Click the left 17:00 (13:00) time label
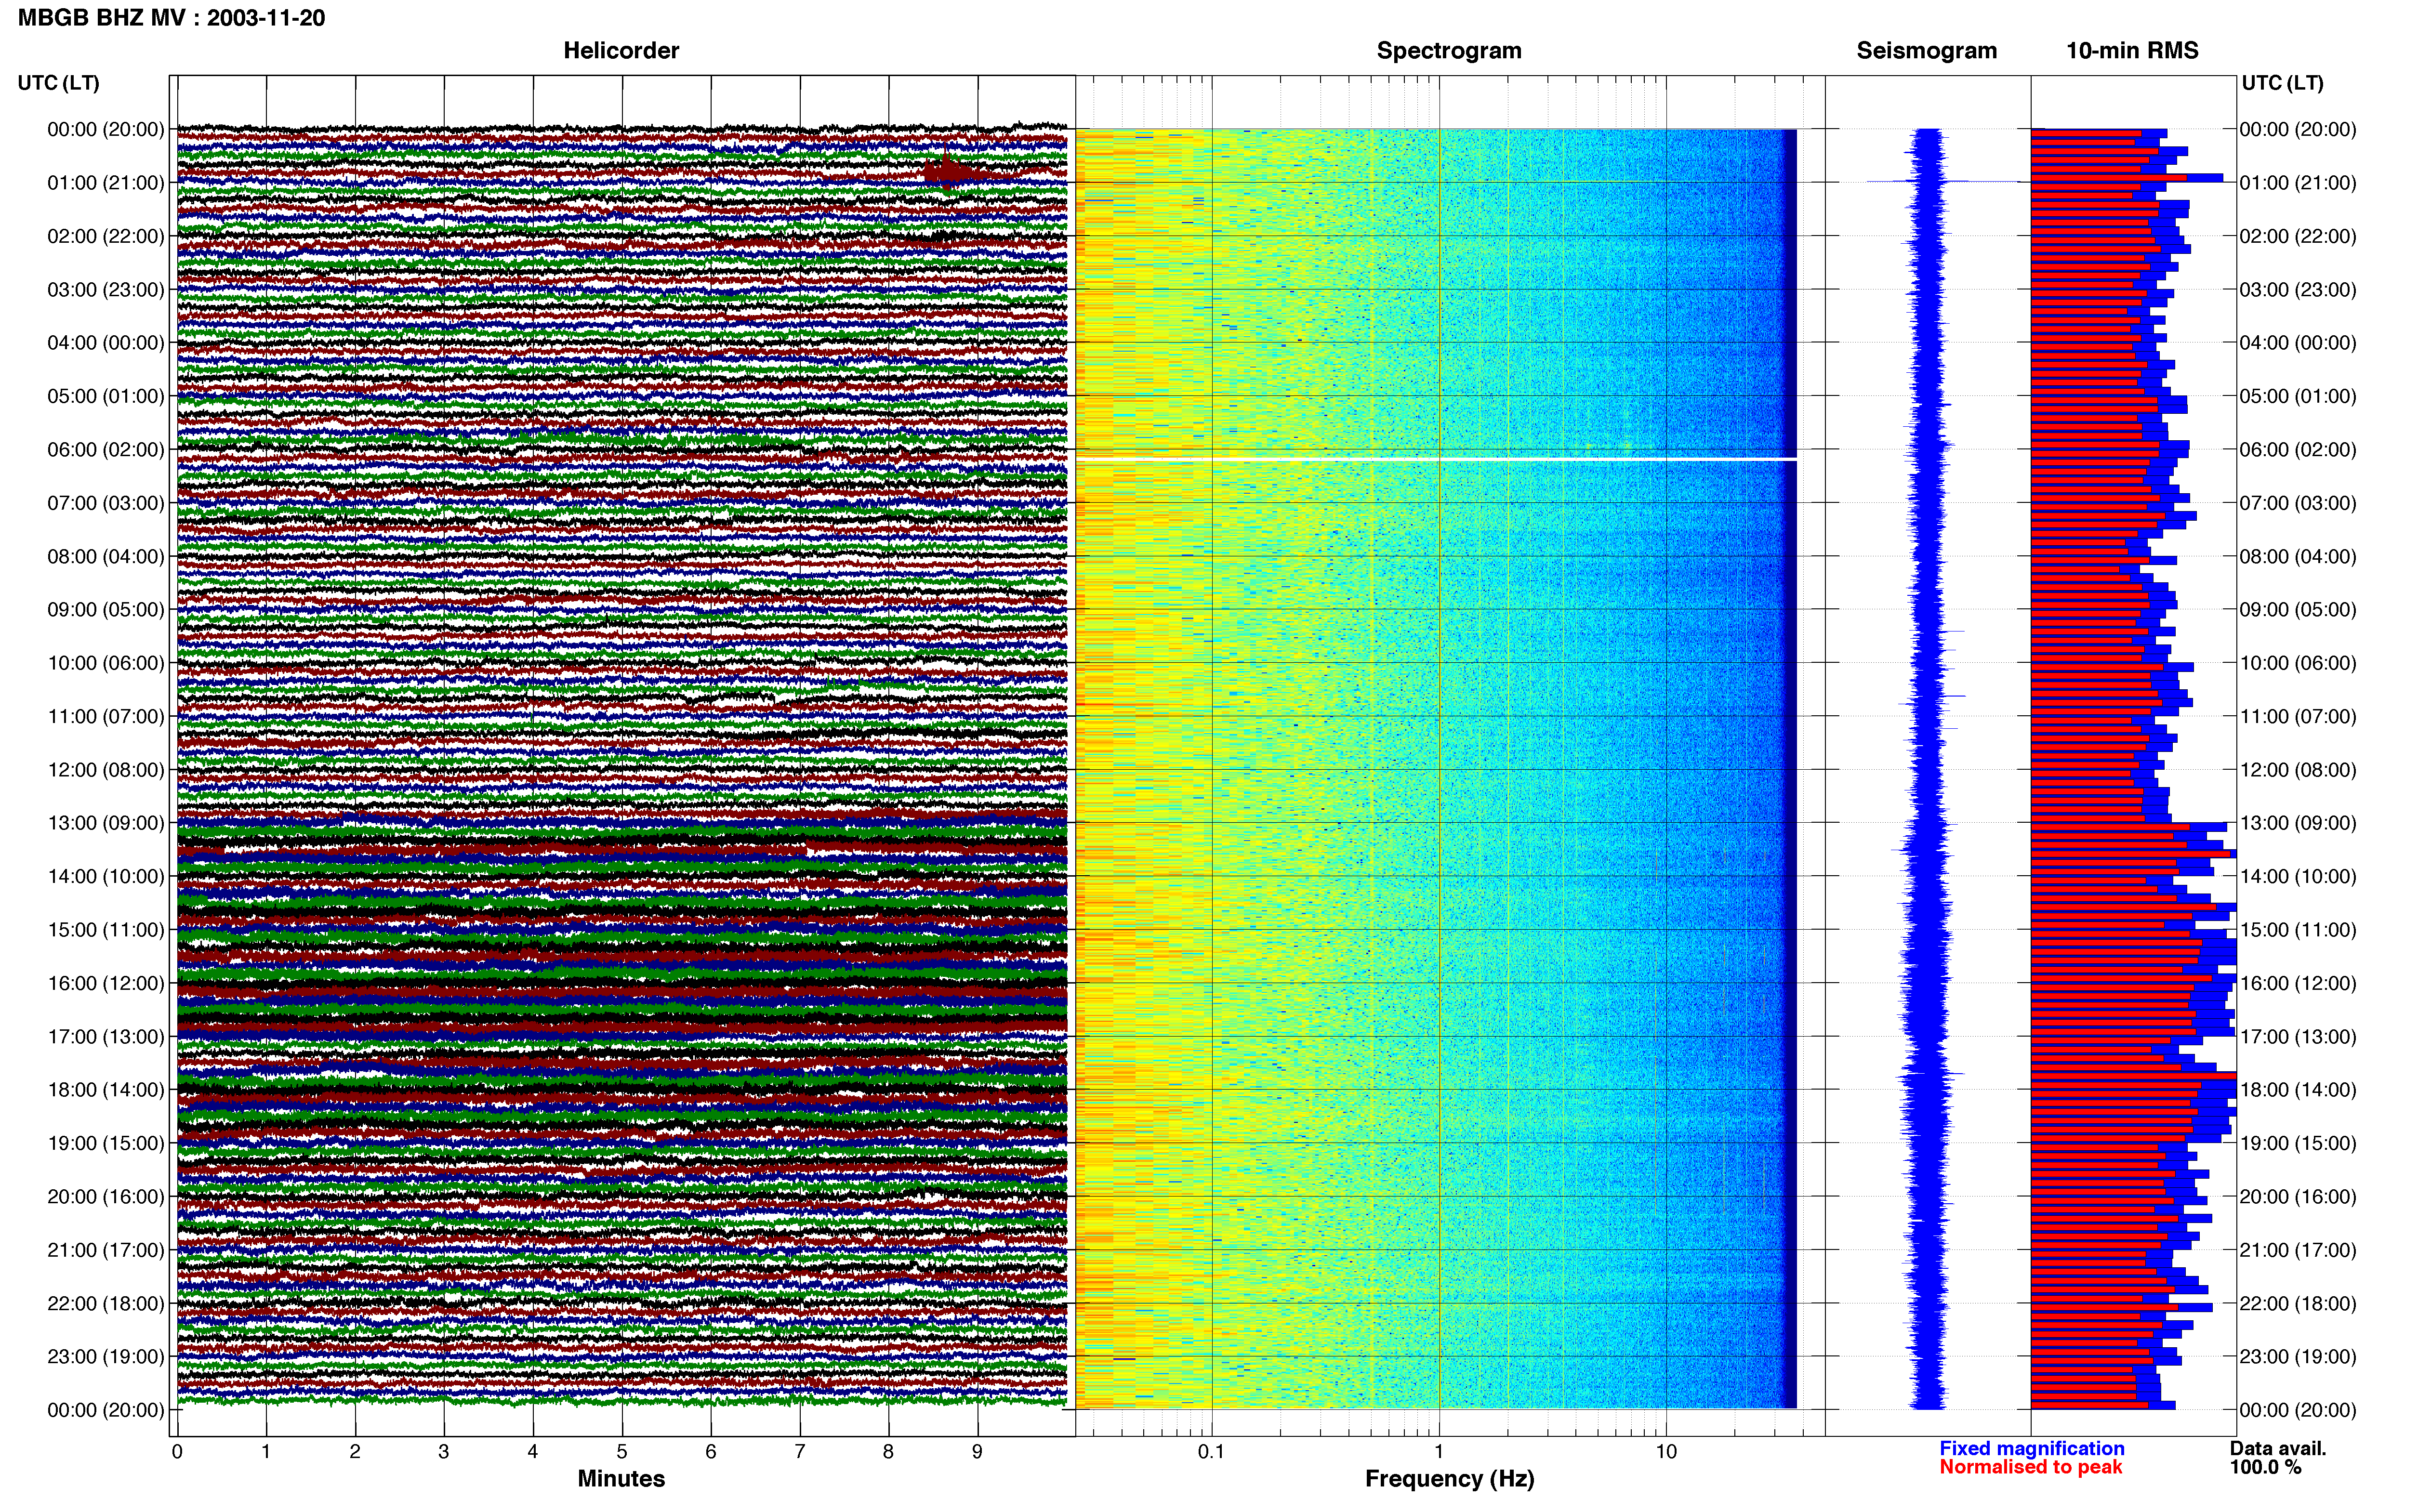 tap(106, 1037)
